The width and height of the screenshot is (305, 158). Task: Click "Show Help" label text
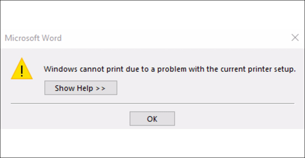74,88
